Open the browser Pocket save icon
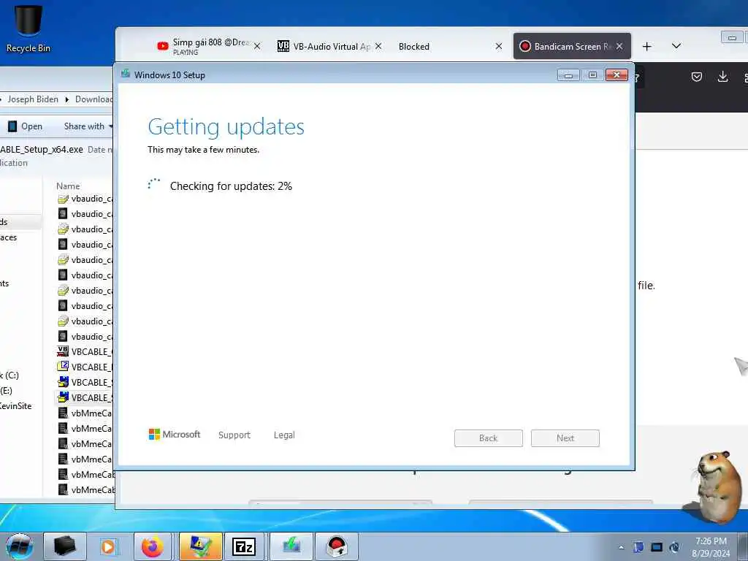 [696, 77]
